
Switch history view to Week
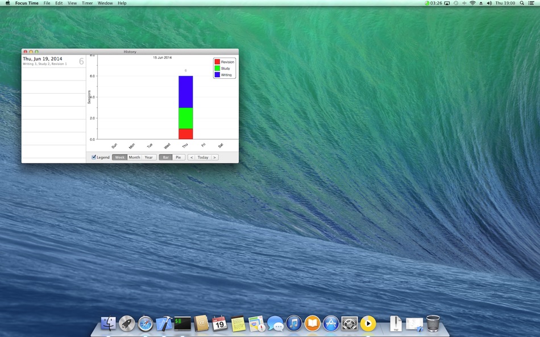coord(119,157)
